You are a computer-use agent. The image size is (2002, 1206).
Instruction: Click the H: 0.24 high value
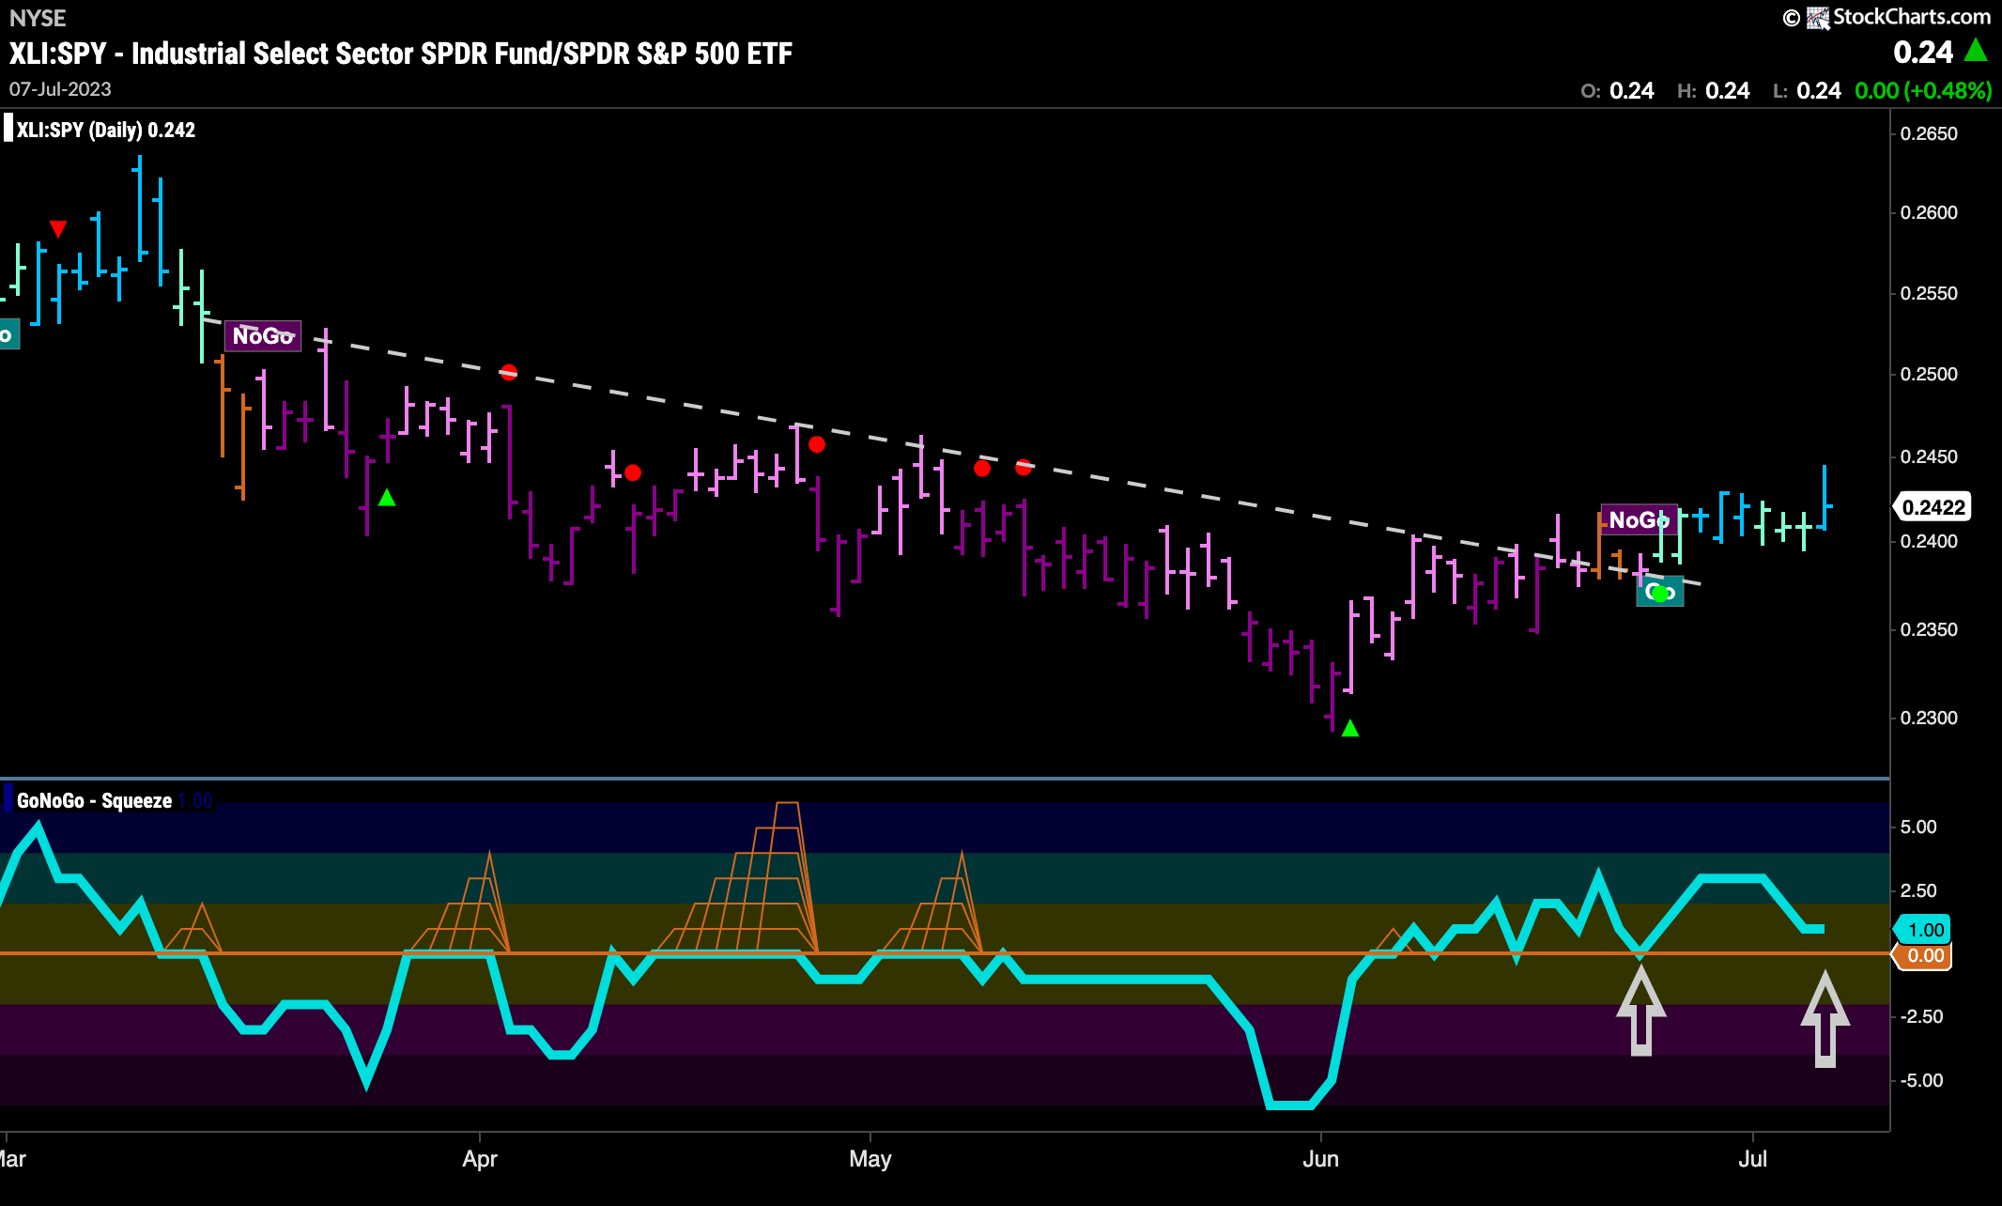click(1714, 91)
